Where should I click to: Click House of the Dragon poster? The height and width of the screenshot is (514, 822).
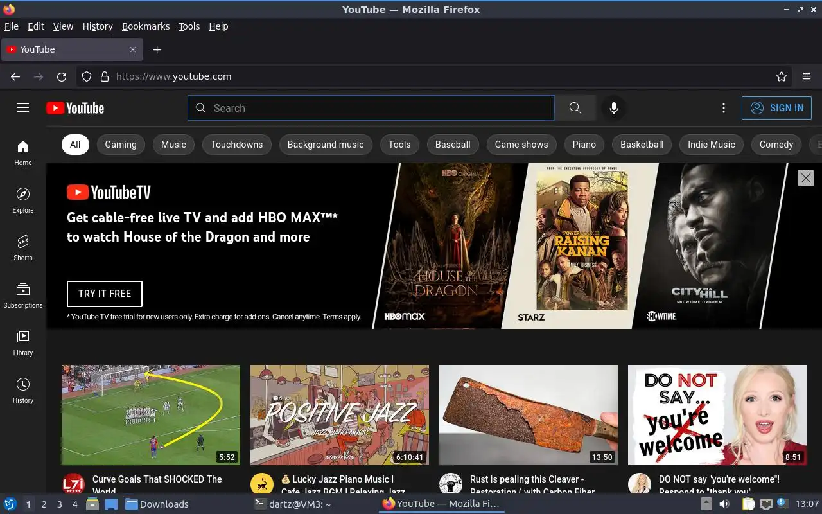(x=451, y=246)
